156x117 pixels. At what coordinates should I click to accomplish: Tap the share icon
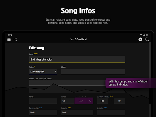coord(16,39)
